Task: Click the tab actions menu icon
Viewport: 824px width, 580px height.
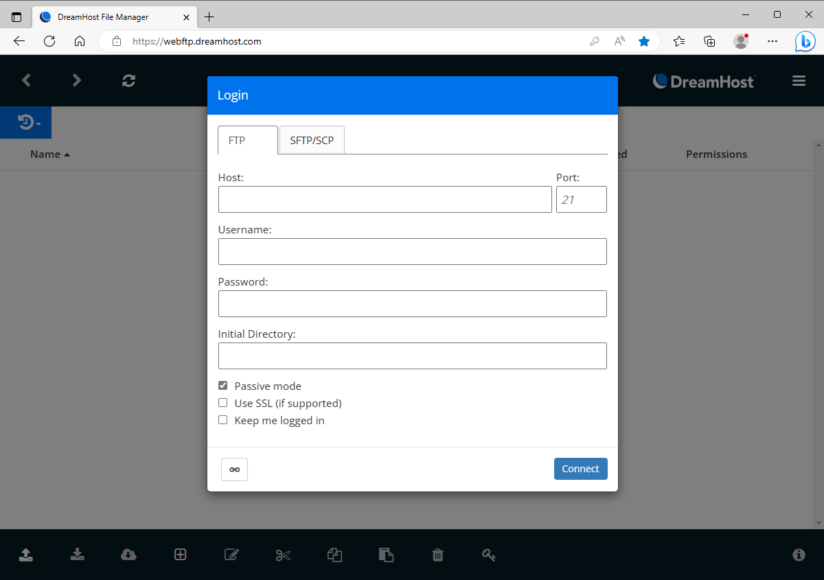Action: coord(16,16)
